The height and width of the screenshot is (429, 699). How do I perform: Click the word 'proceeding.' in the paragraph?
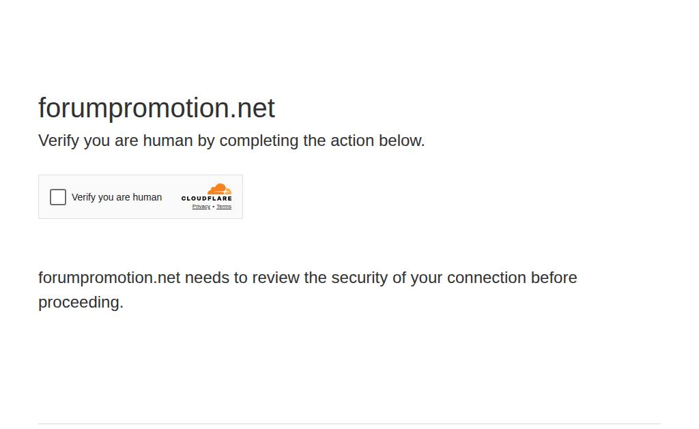81,302
